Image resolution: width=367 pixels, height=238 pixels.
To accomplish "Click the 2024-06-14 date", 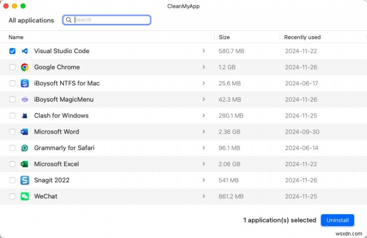I will [x=301, y=148].
